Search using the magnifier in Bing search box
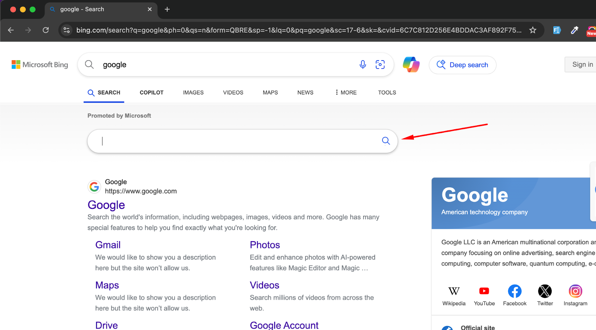Image resolution: width=596 pixels, height=330 pixels. pos(89,65)
